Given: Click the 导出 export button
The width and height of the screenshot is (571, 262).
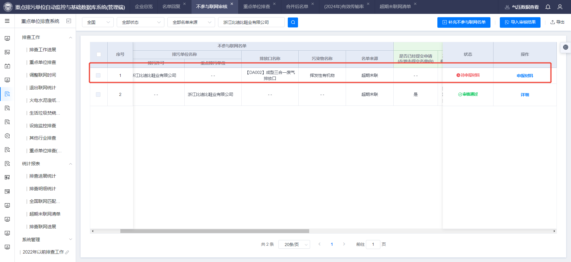Looking at the screenshot, I should pos(557,22).
